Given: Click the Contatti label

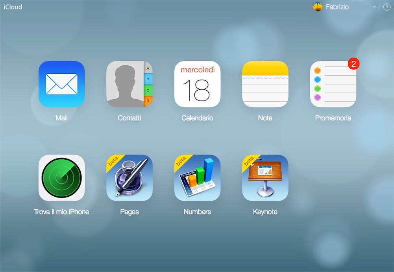Looking at the screenshot, I should click(129, 118).
